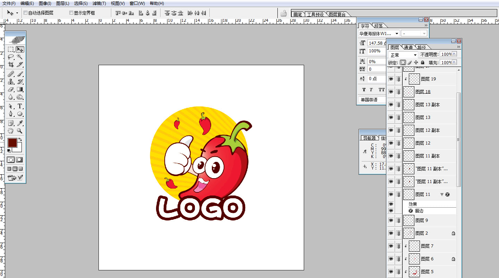Select the Hand tool
This screenshot has width=499, height=278.
[11, 131]
